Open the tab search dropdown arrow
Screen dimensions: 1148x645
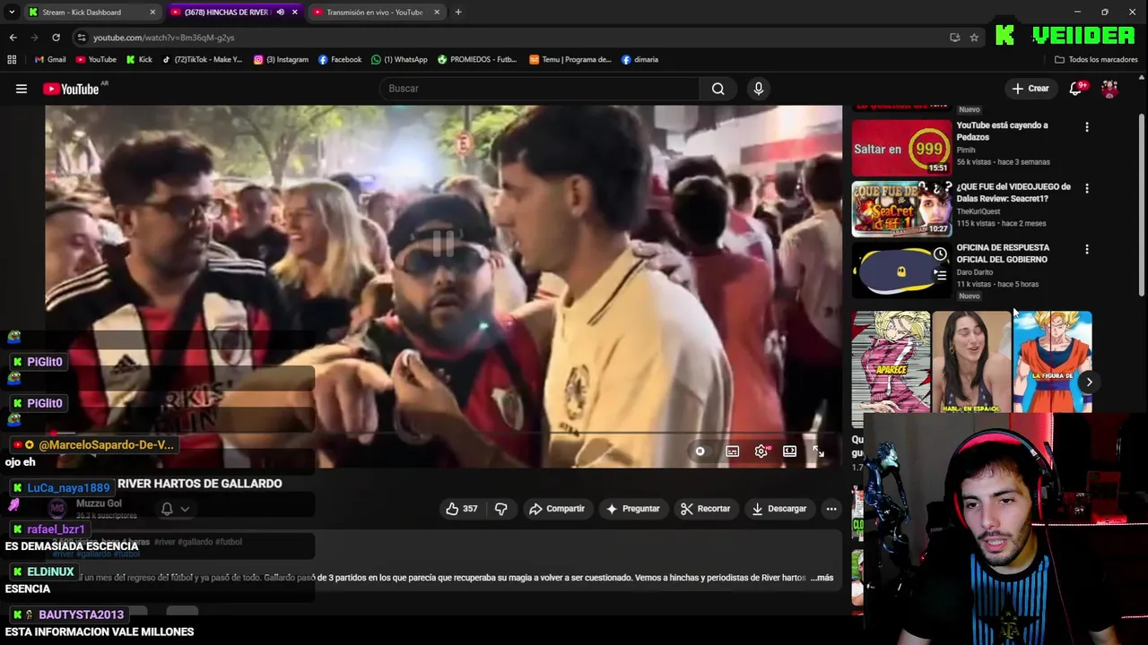coord(12,13)
